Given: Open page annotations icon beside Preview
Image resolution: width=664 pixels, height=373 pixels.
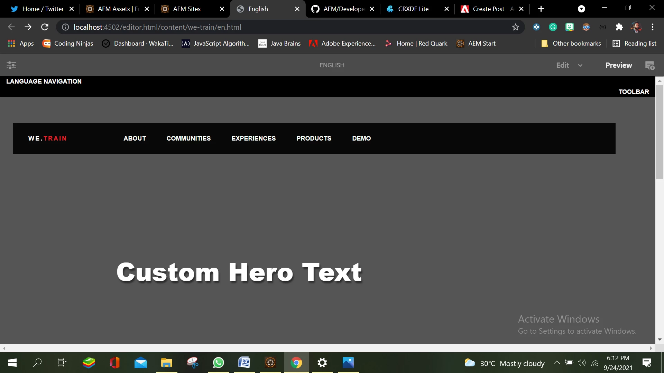Looking at the screenshot, I should [650, 65].
